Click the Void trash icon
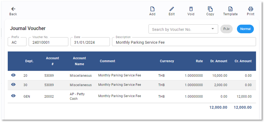Viewport: 265px width, 123px height. coord(191,9)
